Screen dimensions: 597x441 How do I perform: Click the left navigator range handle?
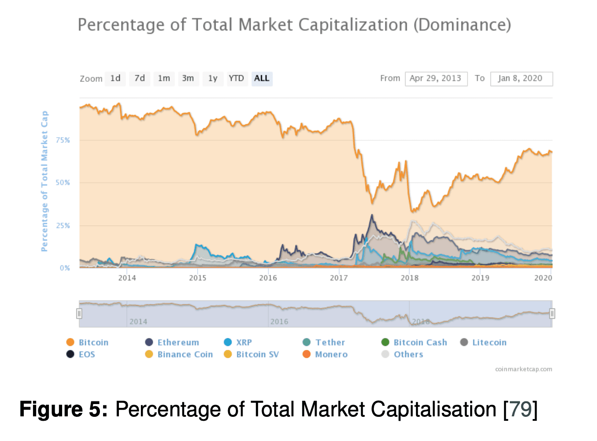click(x=79, y=313)
